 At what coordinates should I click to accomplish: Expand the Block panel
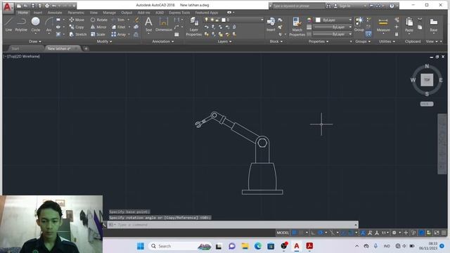pos(276,41)
